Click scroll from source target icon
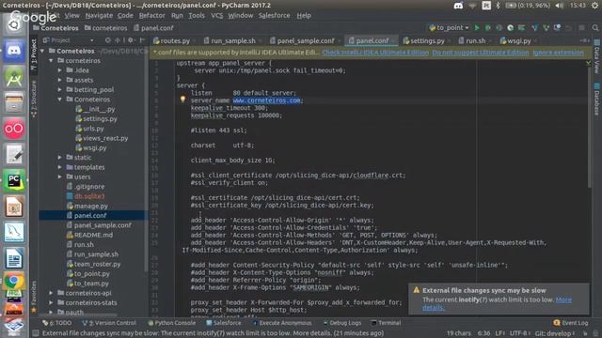602x338 pixels. [108, 40]
